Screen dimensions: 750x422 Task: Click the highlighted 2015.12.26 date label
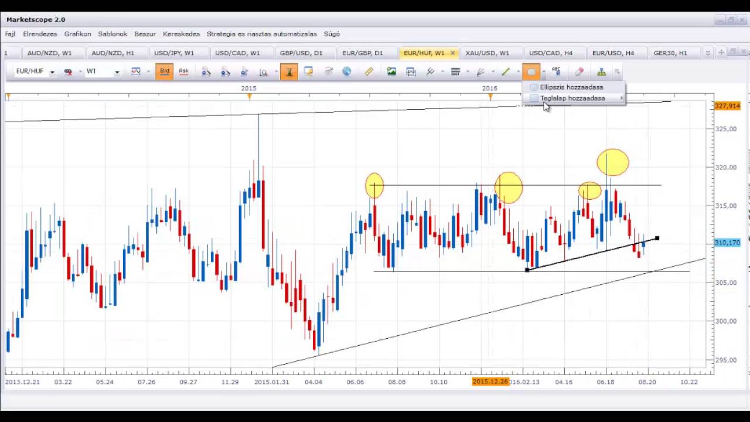click(x=490, y=382)
